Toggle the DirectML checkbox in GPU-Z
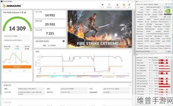The image size is (173, 106). point(165,46)
